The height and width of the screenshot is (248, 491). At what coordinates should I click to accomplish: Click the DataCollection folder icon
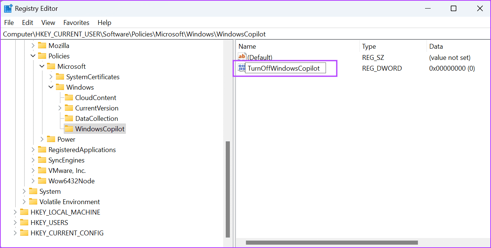tap(69, 119)
